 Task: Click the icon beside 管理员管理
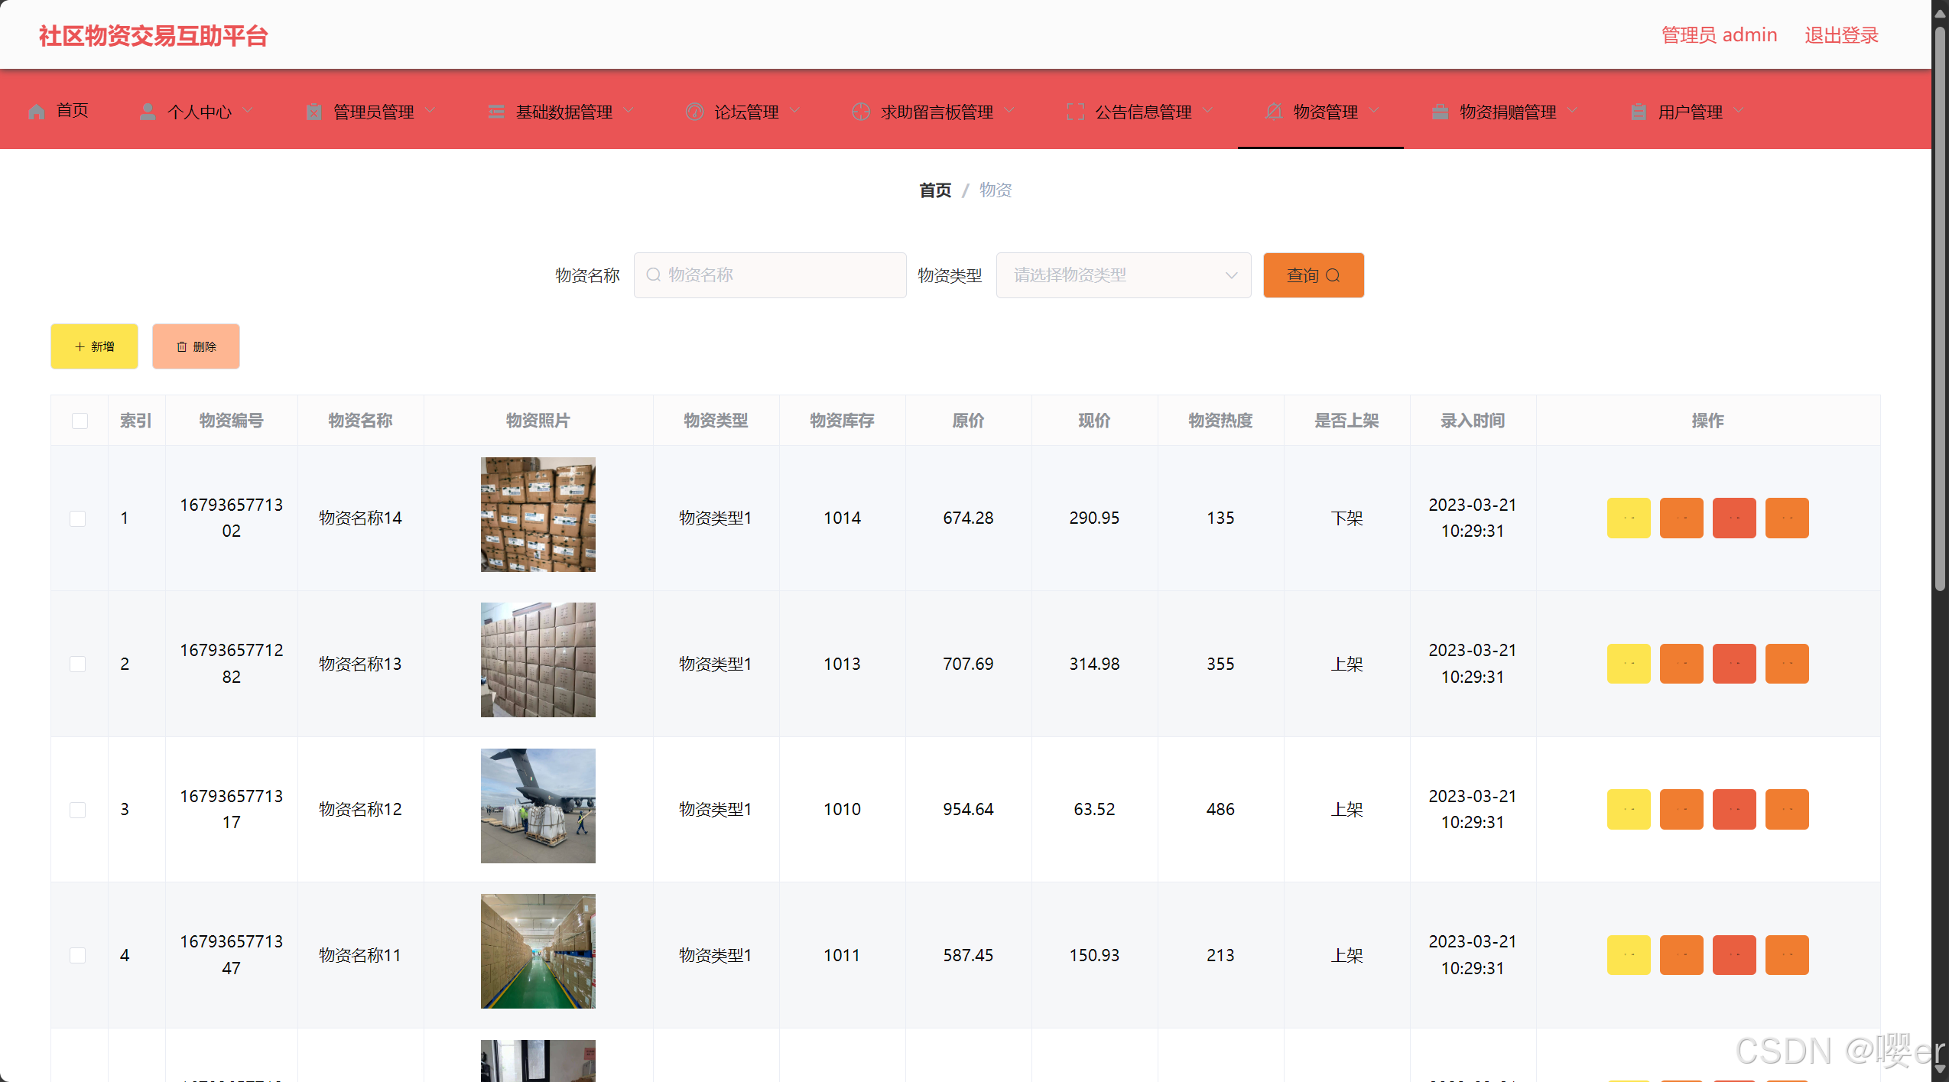313,112
